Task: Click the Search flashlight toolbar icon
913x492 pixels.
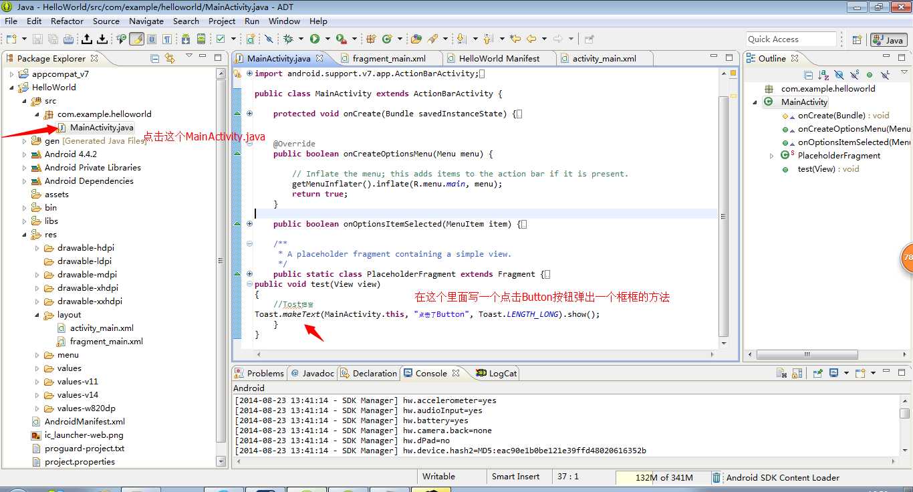Action: pyautogui.click(x=434, y=39)
